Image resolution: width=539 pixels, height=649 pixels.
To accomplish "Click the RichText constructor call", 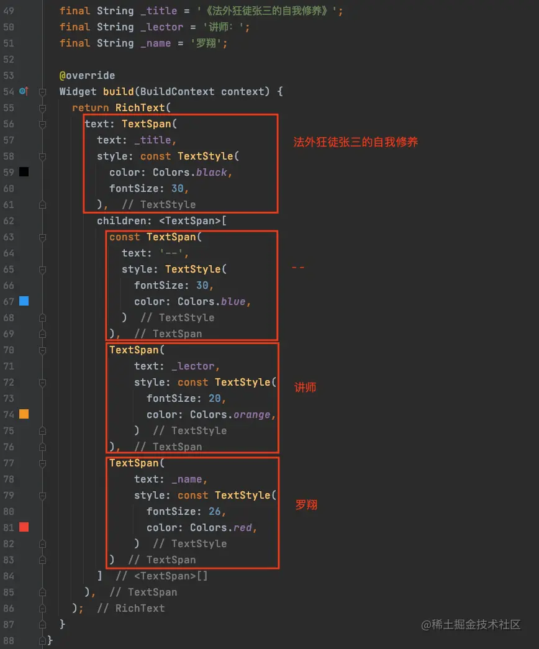I will [x=140, y=107].
